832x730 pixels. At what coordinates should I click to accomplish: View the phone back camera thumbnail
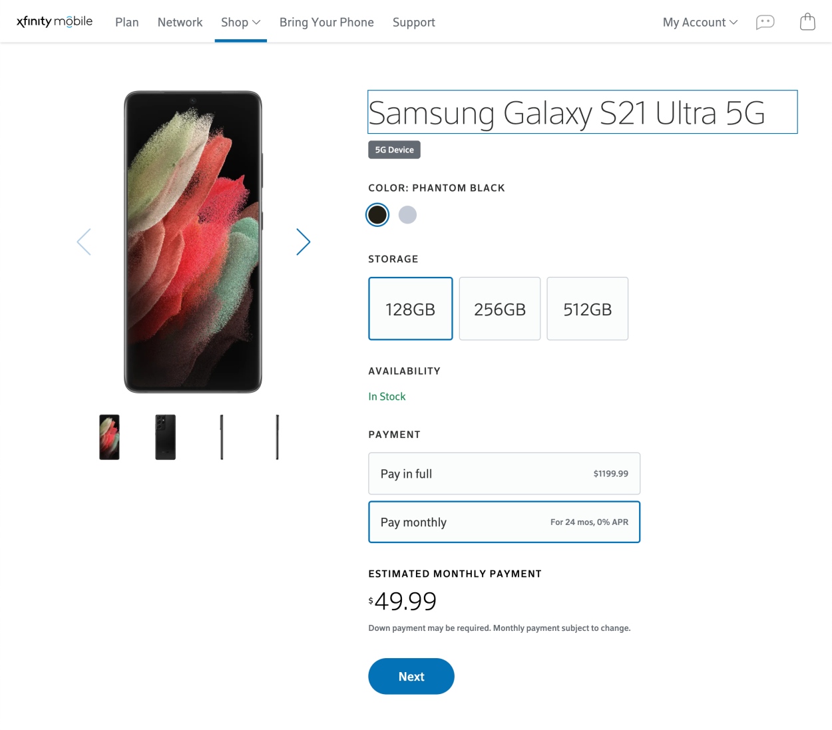pos(165,437)
